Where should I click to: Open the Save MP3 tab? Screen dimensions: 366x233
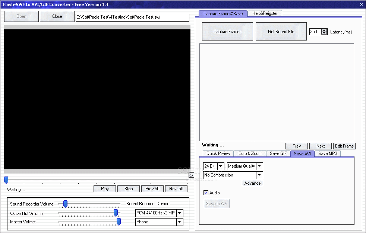click(328, 153)
